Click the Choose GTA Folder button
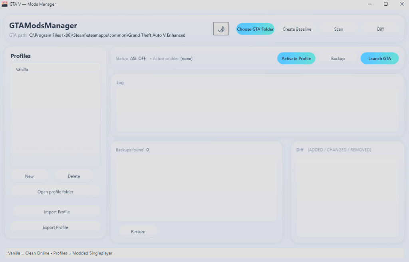Screen dimensions: 409x262 pyautogui.click(x=255, y=29)
